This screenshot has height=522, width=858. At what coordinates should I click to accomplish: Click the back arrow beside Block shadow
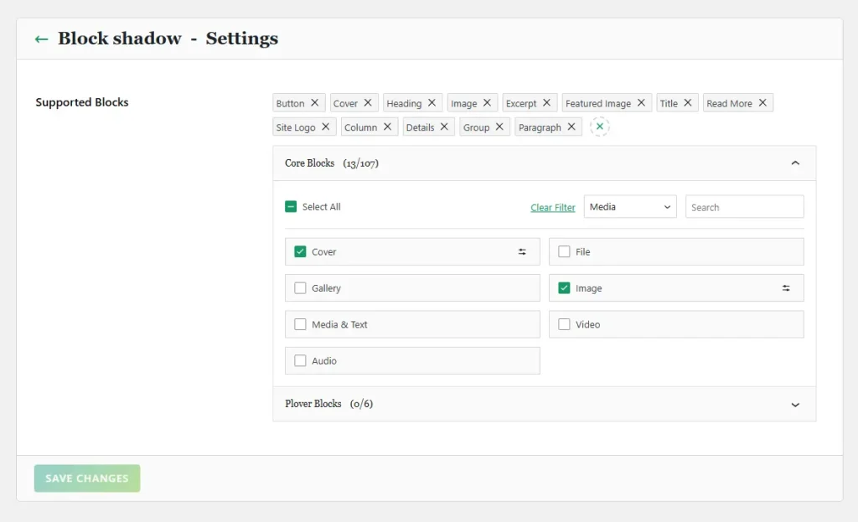click(x=41, y=39)
